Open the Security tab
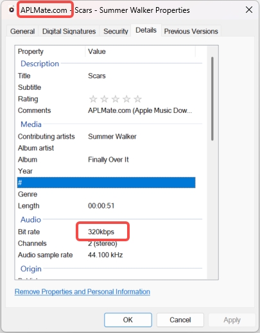Screen dimensions: 260x333 pos(116,31)
